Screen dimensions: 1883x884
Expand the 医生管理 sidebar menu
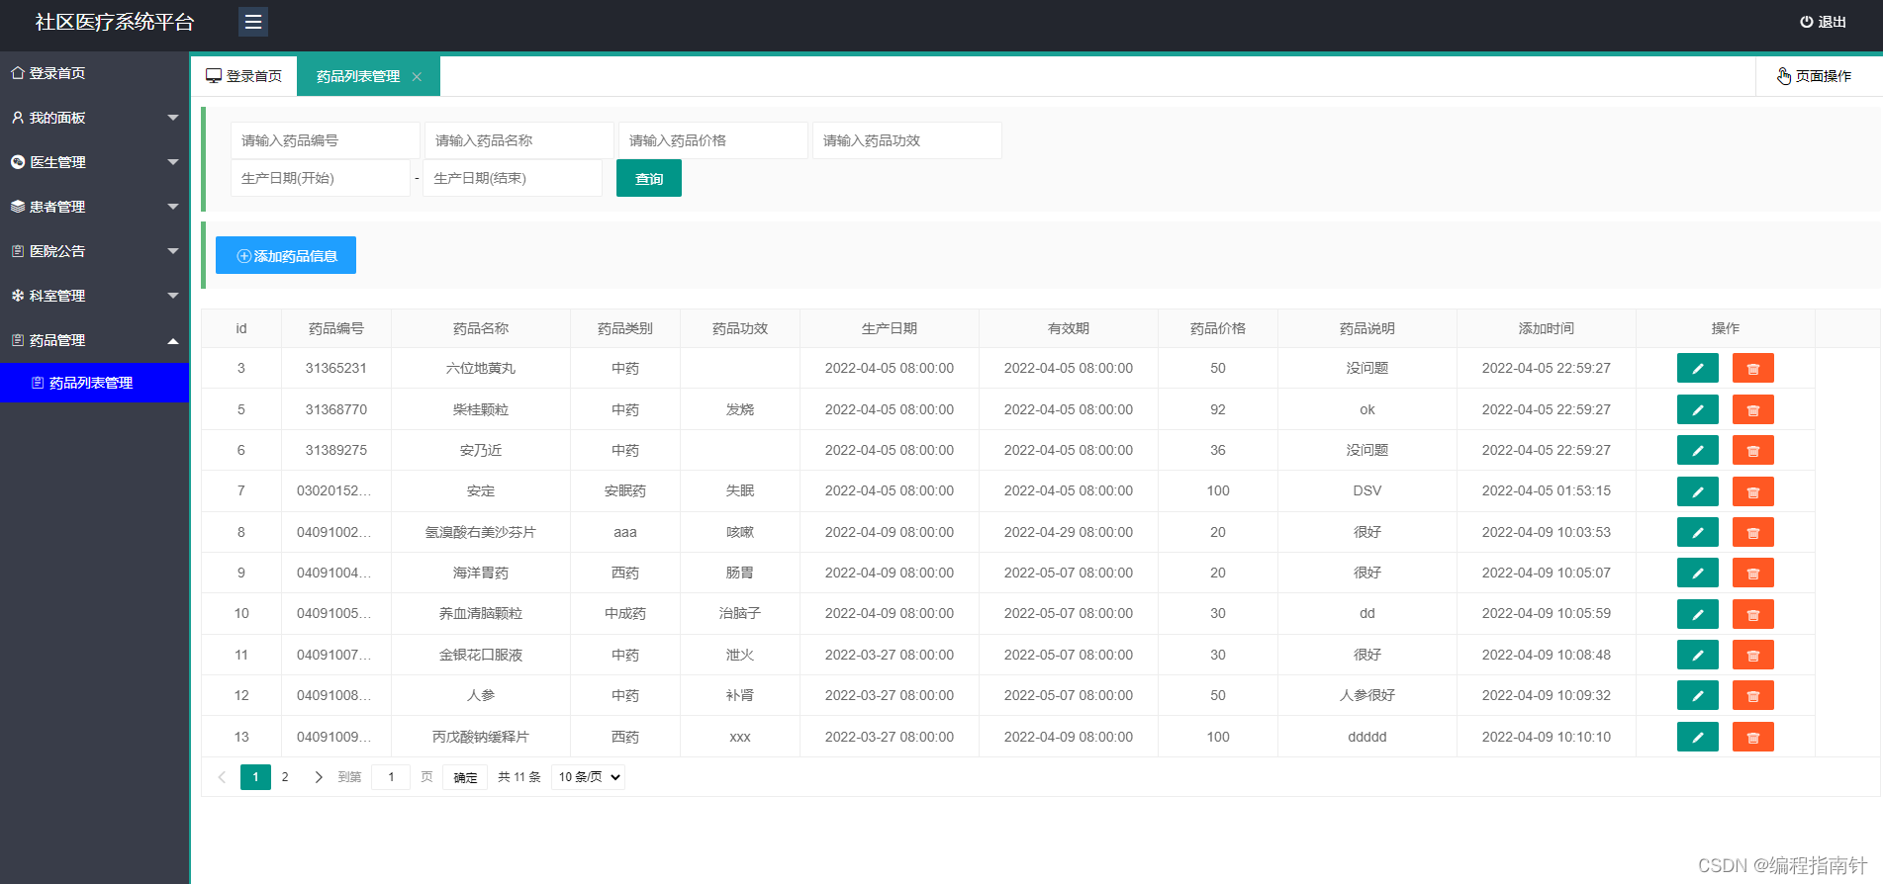[94, 162]
